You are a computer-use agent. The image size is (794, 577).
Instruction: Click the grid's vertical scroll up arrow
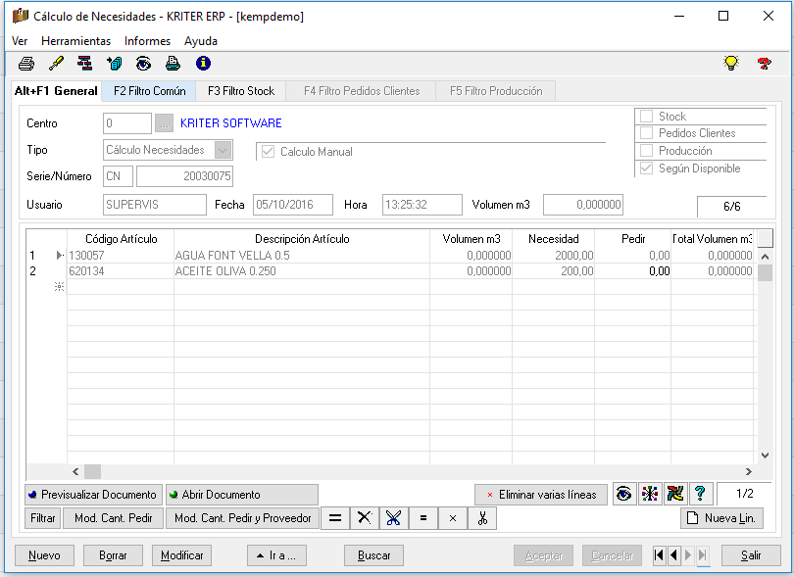point(766,257)
